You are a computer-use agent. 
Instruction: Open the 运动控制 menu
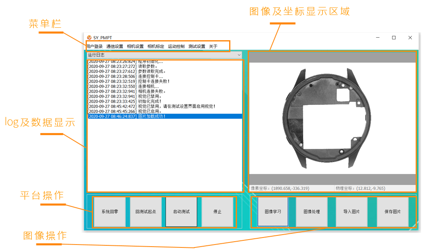[176, 46]
